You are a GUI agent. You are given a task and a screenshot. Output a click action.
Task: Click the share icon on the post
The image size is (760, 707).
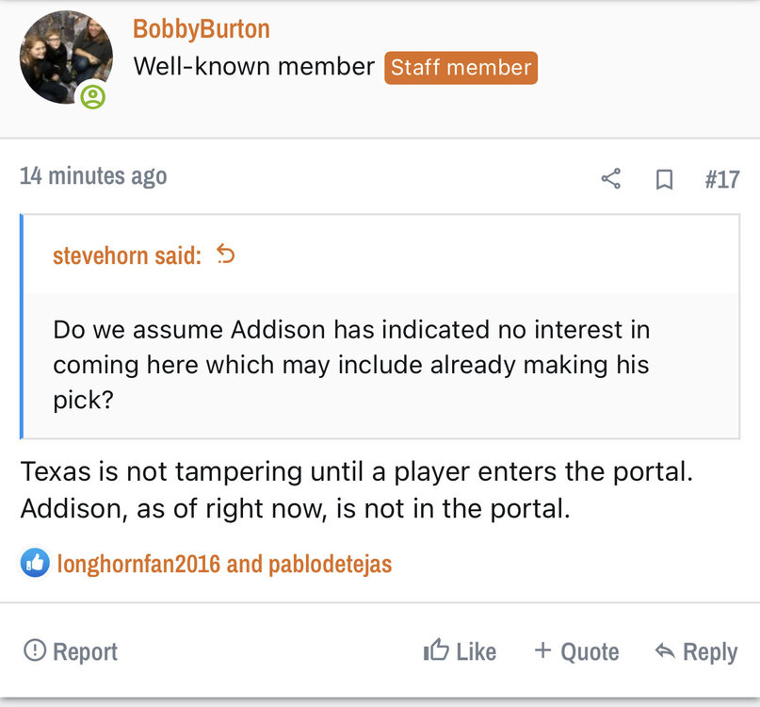click(x=611, y=178)
